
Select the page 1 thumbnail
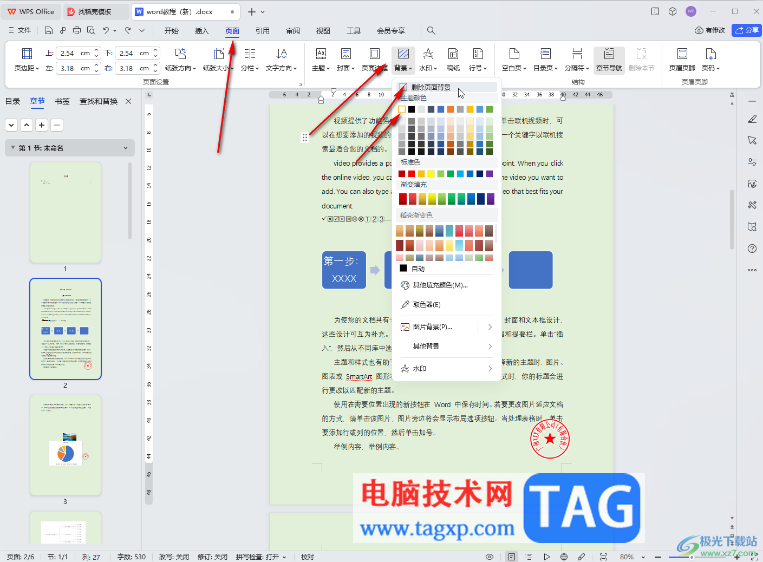pos(66,212)
